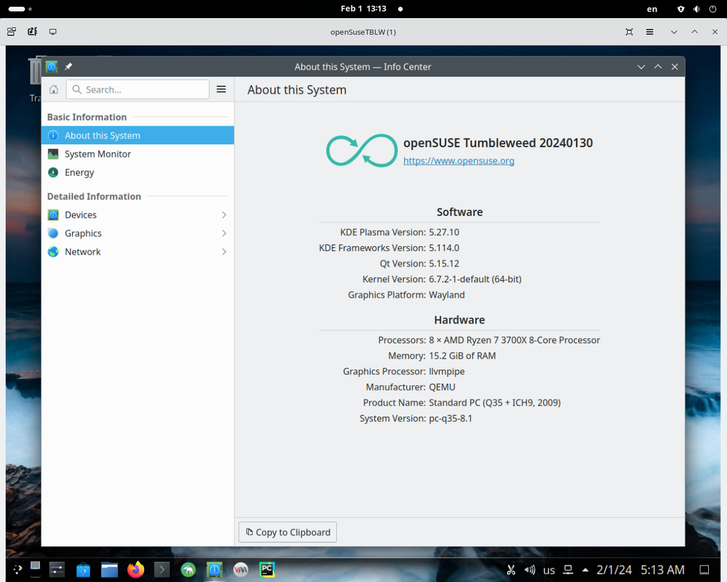Expand the hidden system tray icons arrow
Image resolution: width=727 pixels, height=582 pixels.
585,570
